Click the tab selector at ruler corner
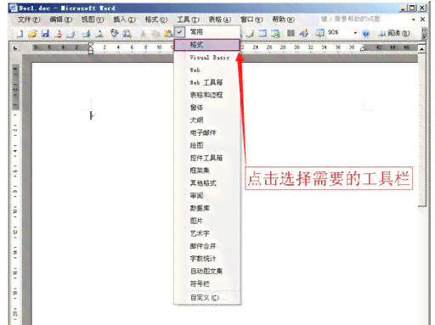435x325 pixels. [x=15, y=48]
